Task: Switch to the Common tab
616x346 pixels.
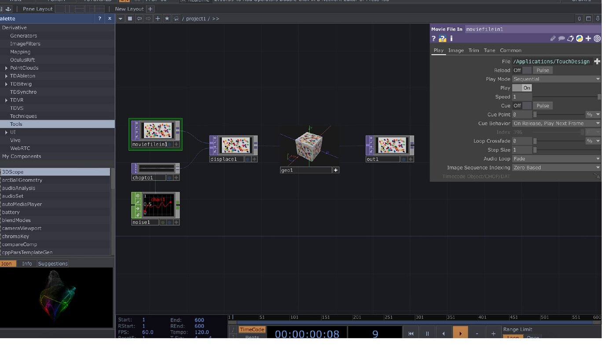Action: [x=510, y=50]
